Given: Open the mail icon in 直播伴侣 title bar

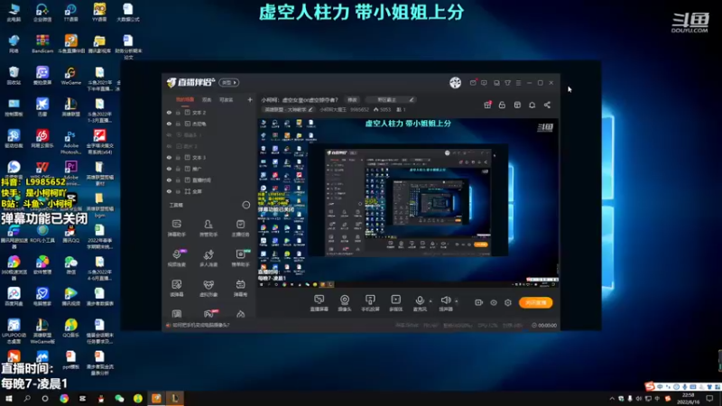Looking at the screenshot, I should coord(473,83).
